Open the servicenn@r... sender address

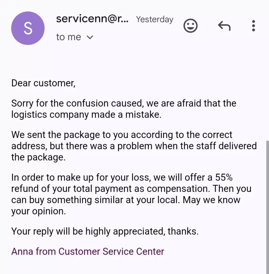pos(92,19)
